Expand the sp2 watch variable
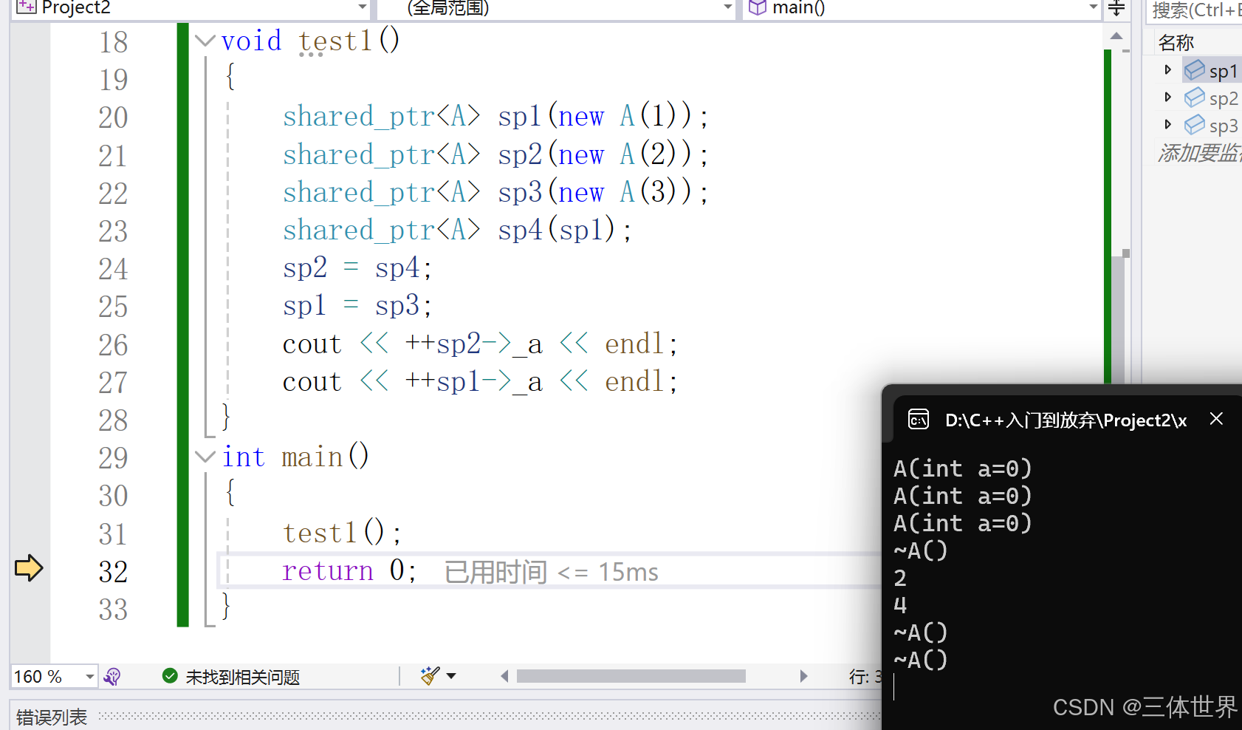The image size is (1242, 730). point(1167,97)
